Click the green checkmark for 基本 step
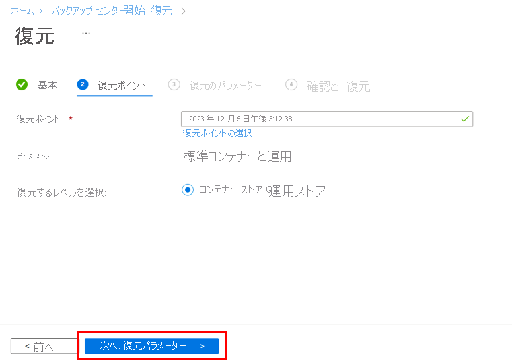Image resolution: width=512 pixels, height=363 pixels. click(x=22, y=84)
